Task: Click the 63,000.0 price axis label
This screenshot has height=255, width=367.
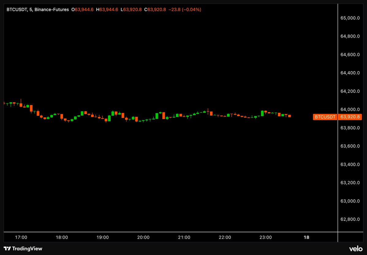Action: click(x=350, y=201)
